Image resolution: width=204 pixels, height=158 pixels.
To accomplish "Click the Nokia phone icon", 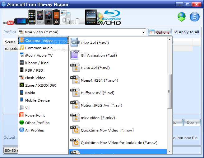I will point(22,93).
